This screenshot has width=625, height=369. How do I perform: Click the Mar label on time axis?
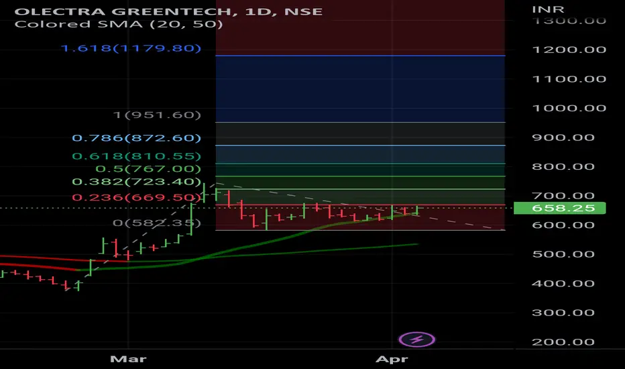coord(128,359)
